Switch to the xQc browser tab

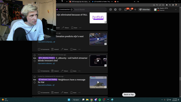point(125,2)
